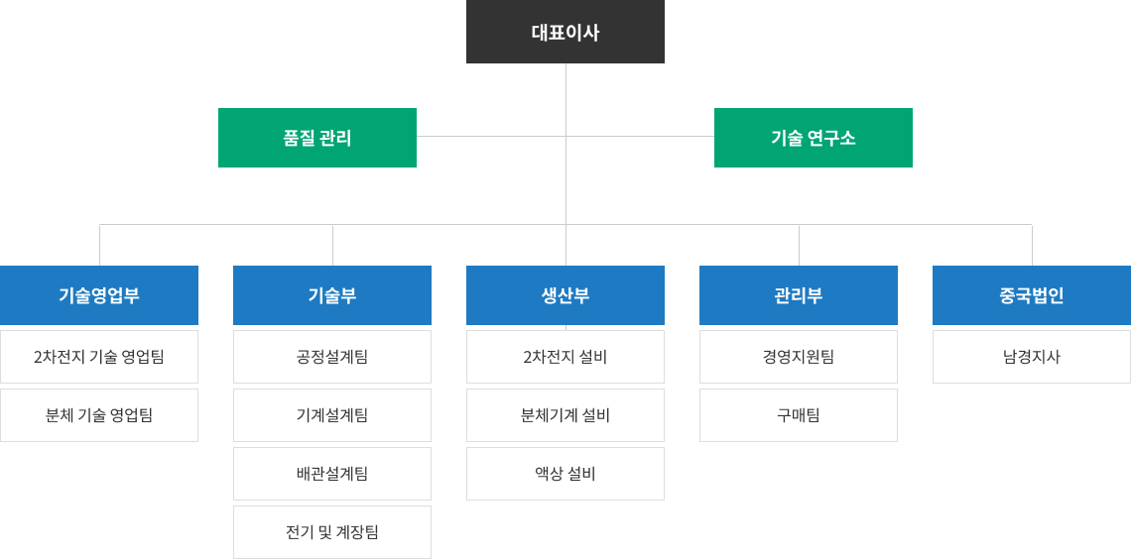Select the 구매팀 team box
This screenshot has width=1131, height=559.
tap(799, 415)
